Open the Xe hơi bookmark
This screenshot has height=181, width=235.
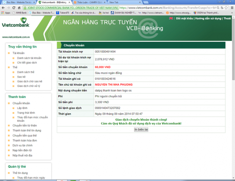[x=104, y=13]
